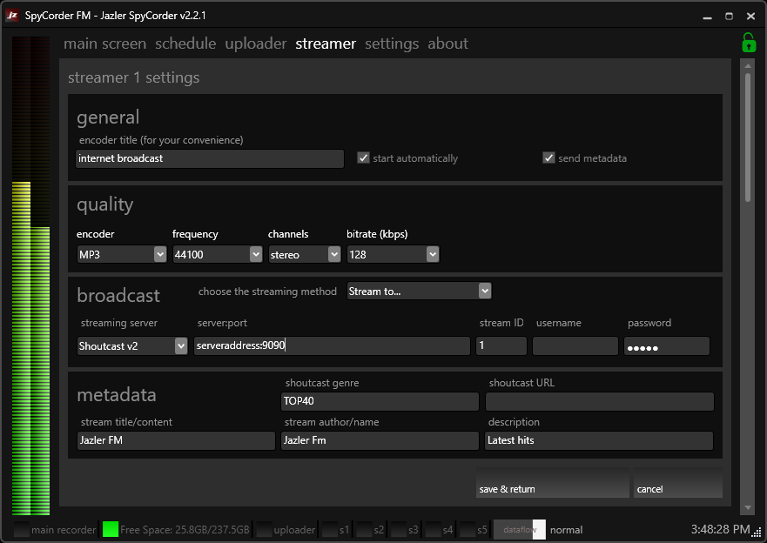
Task: Click the green padlock lock icon
Action: pyautogui.click(x=749, y=43)
